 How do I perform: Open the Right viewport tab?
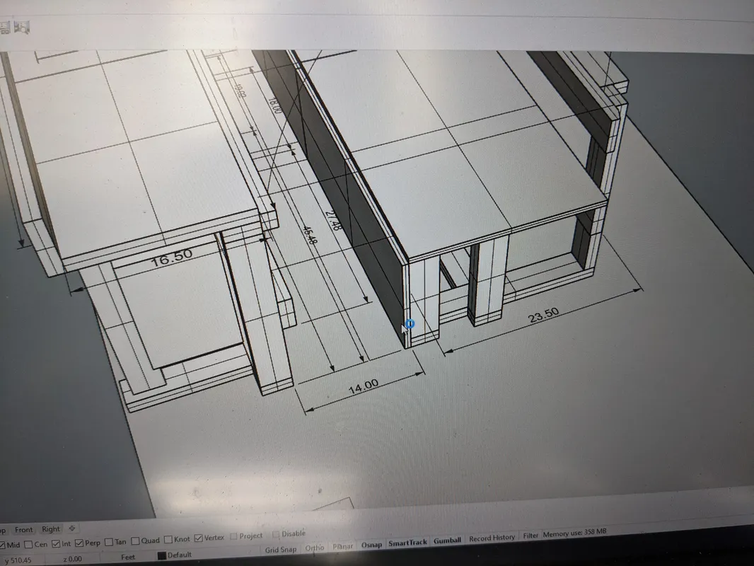click(51, 529)
